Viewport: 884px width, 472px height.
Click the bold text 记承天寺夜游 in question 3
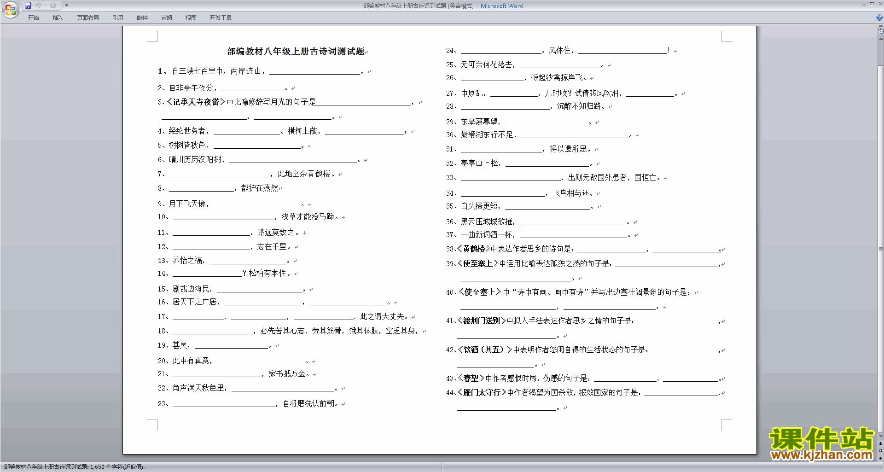pyautogui.click(x=196, y=102)
